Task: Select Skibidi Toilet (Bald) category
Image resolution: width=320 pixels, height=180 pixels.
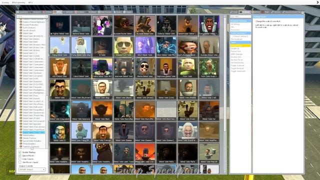Action: click(x=30, y=41)
